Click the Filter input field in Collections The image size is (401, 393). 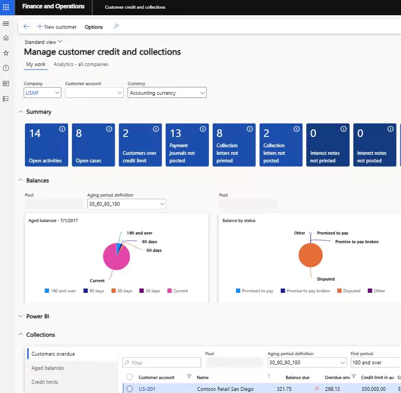pyautogui.click(x=162, y=363)
